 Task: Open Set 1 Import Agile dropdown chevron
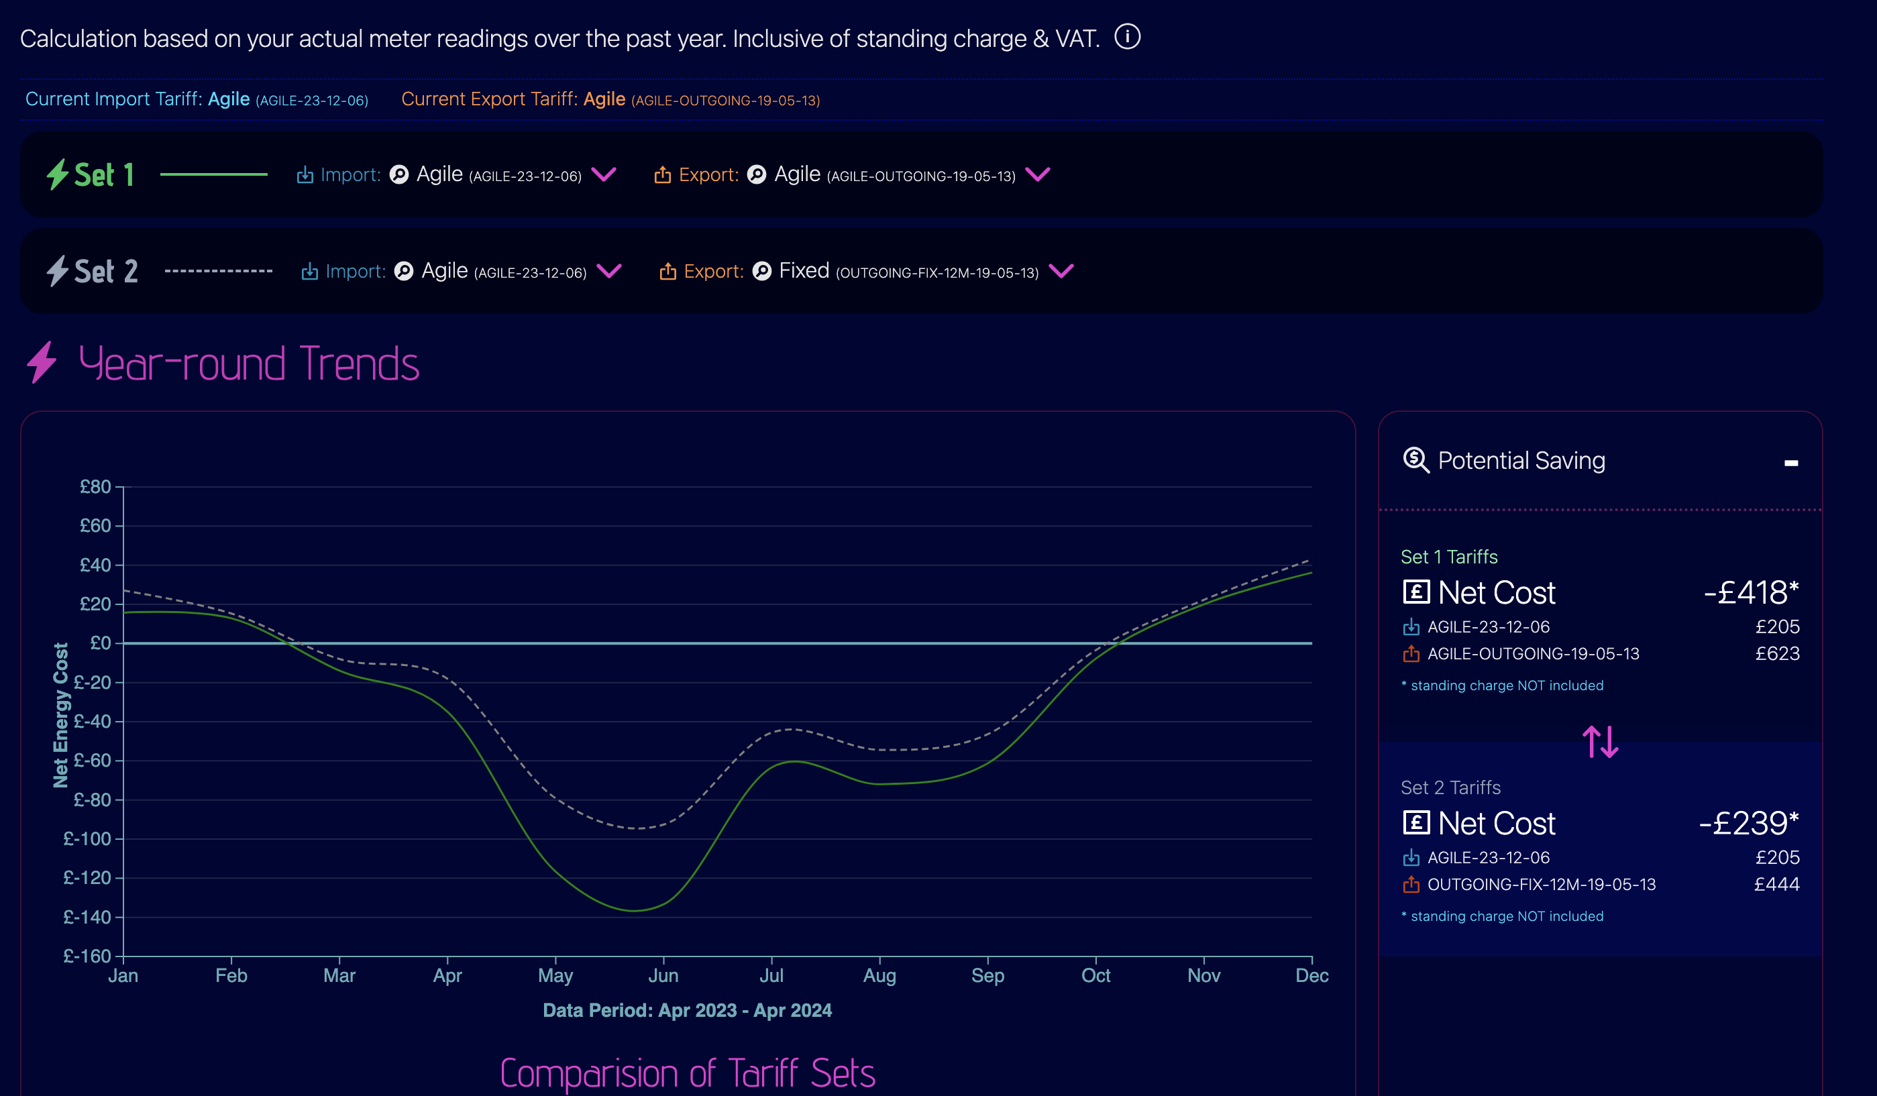604,174
